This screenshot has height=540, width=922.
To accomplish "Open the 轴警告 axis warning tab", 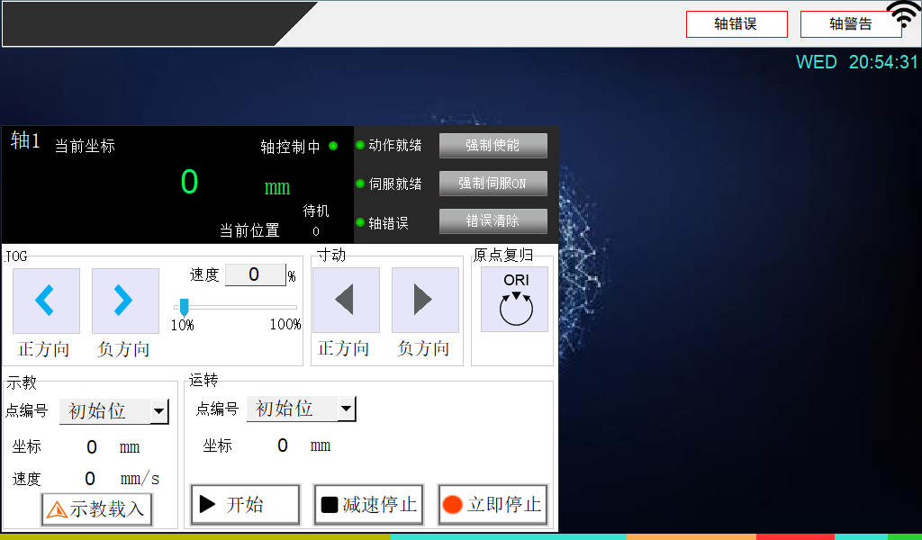I will 849,24.
